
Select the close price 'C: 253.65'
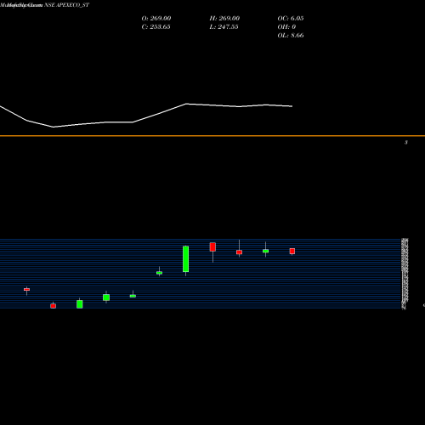coord(156,26)
